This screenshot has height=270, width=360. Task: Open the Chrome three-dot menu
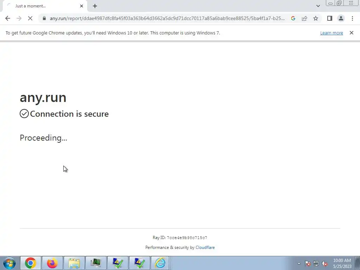coord(352,18)
